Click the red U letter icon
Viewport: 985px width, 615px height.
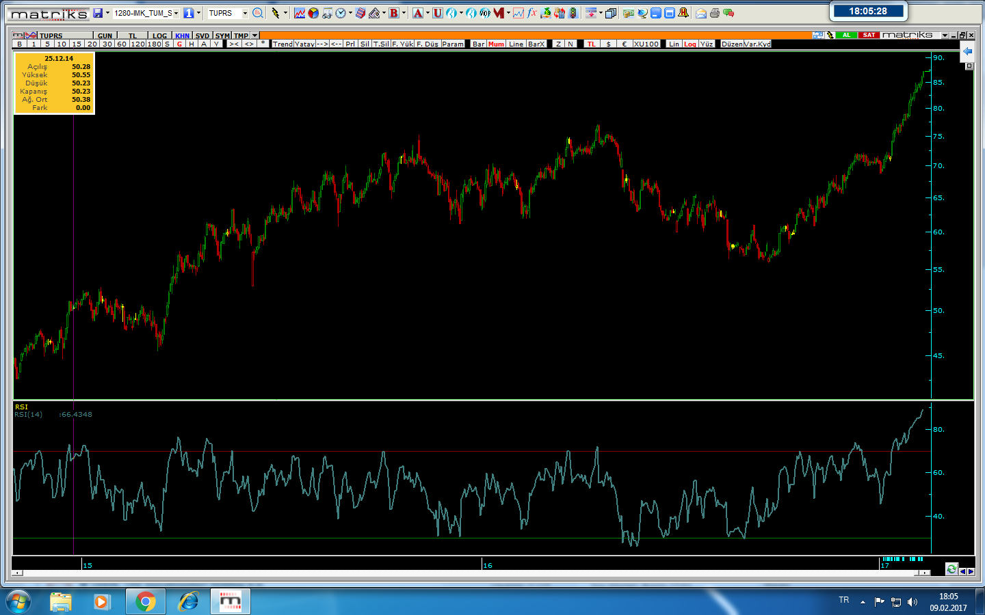pos(437,13)
